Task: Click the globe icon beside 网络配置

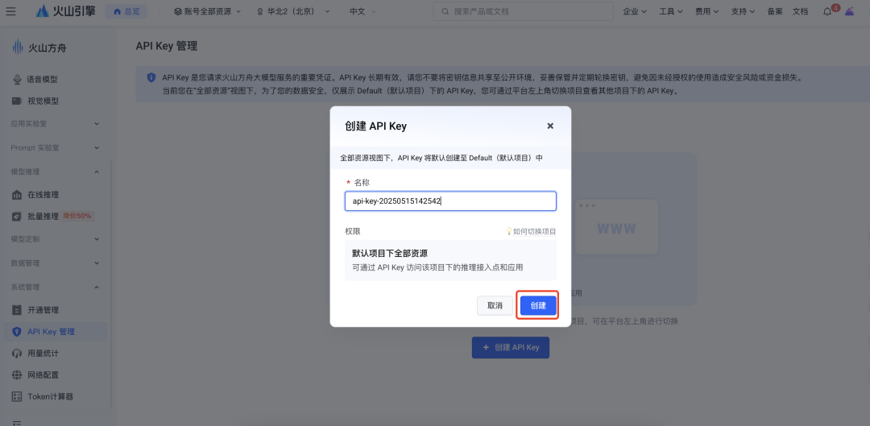Action: 17,375
